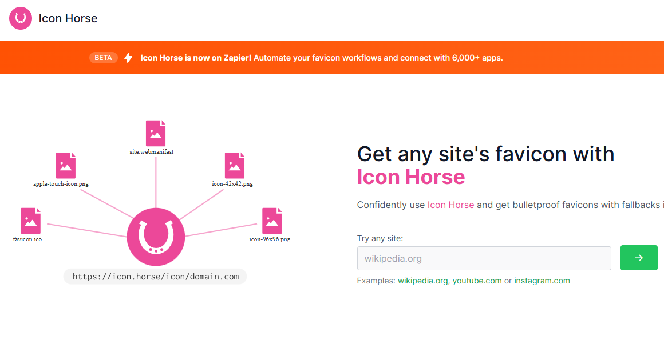Click the 'site.webmanifest' label
Screen dimensions: 664x352
coord(152,151)
